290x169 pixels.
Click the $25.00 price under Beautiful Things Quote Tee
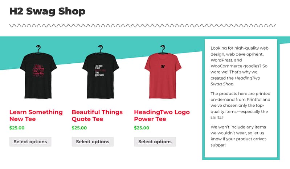(79, 128)
